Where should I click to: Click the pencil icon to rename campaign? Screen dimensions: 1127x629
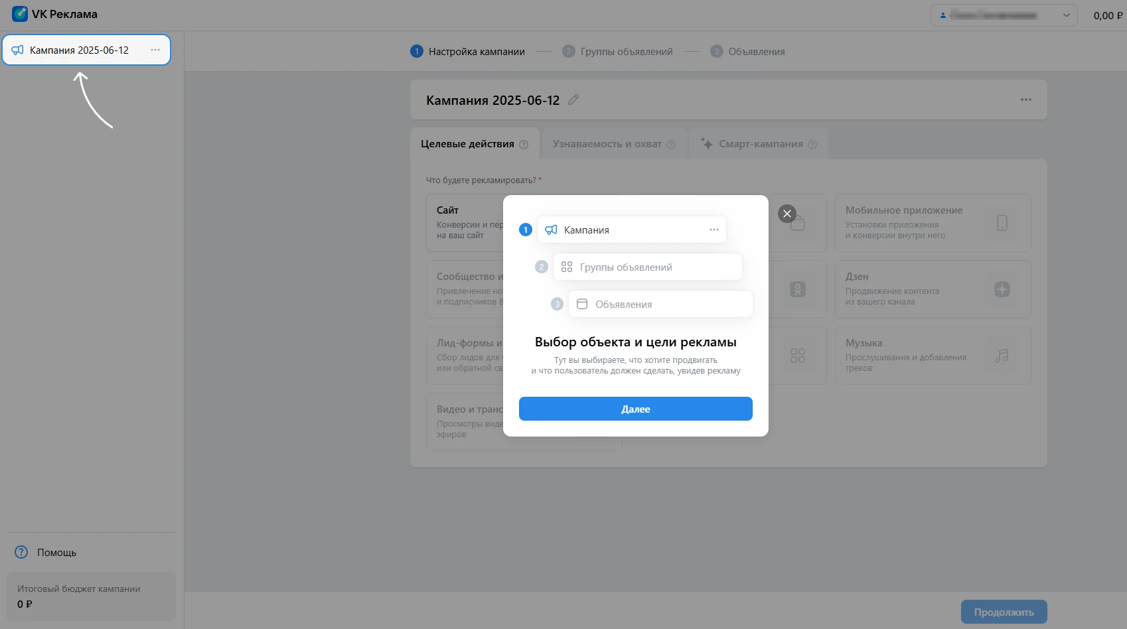pos(573,100)
